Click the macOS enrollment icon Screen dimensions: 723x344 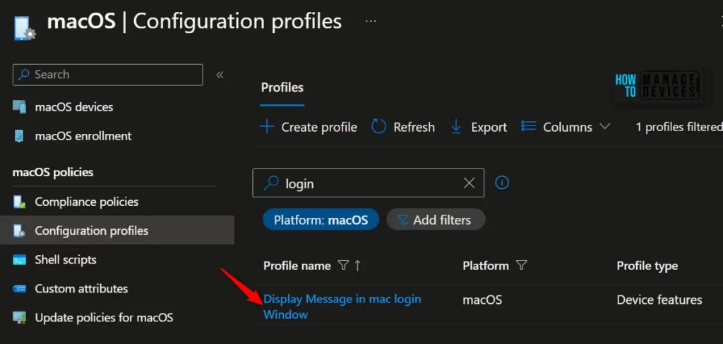(19, 136)
